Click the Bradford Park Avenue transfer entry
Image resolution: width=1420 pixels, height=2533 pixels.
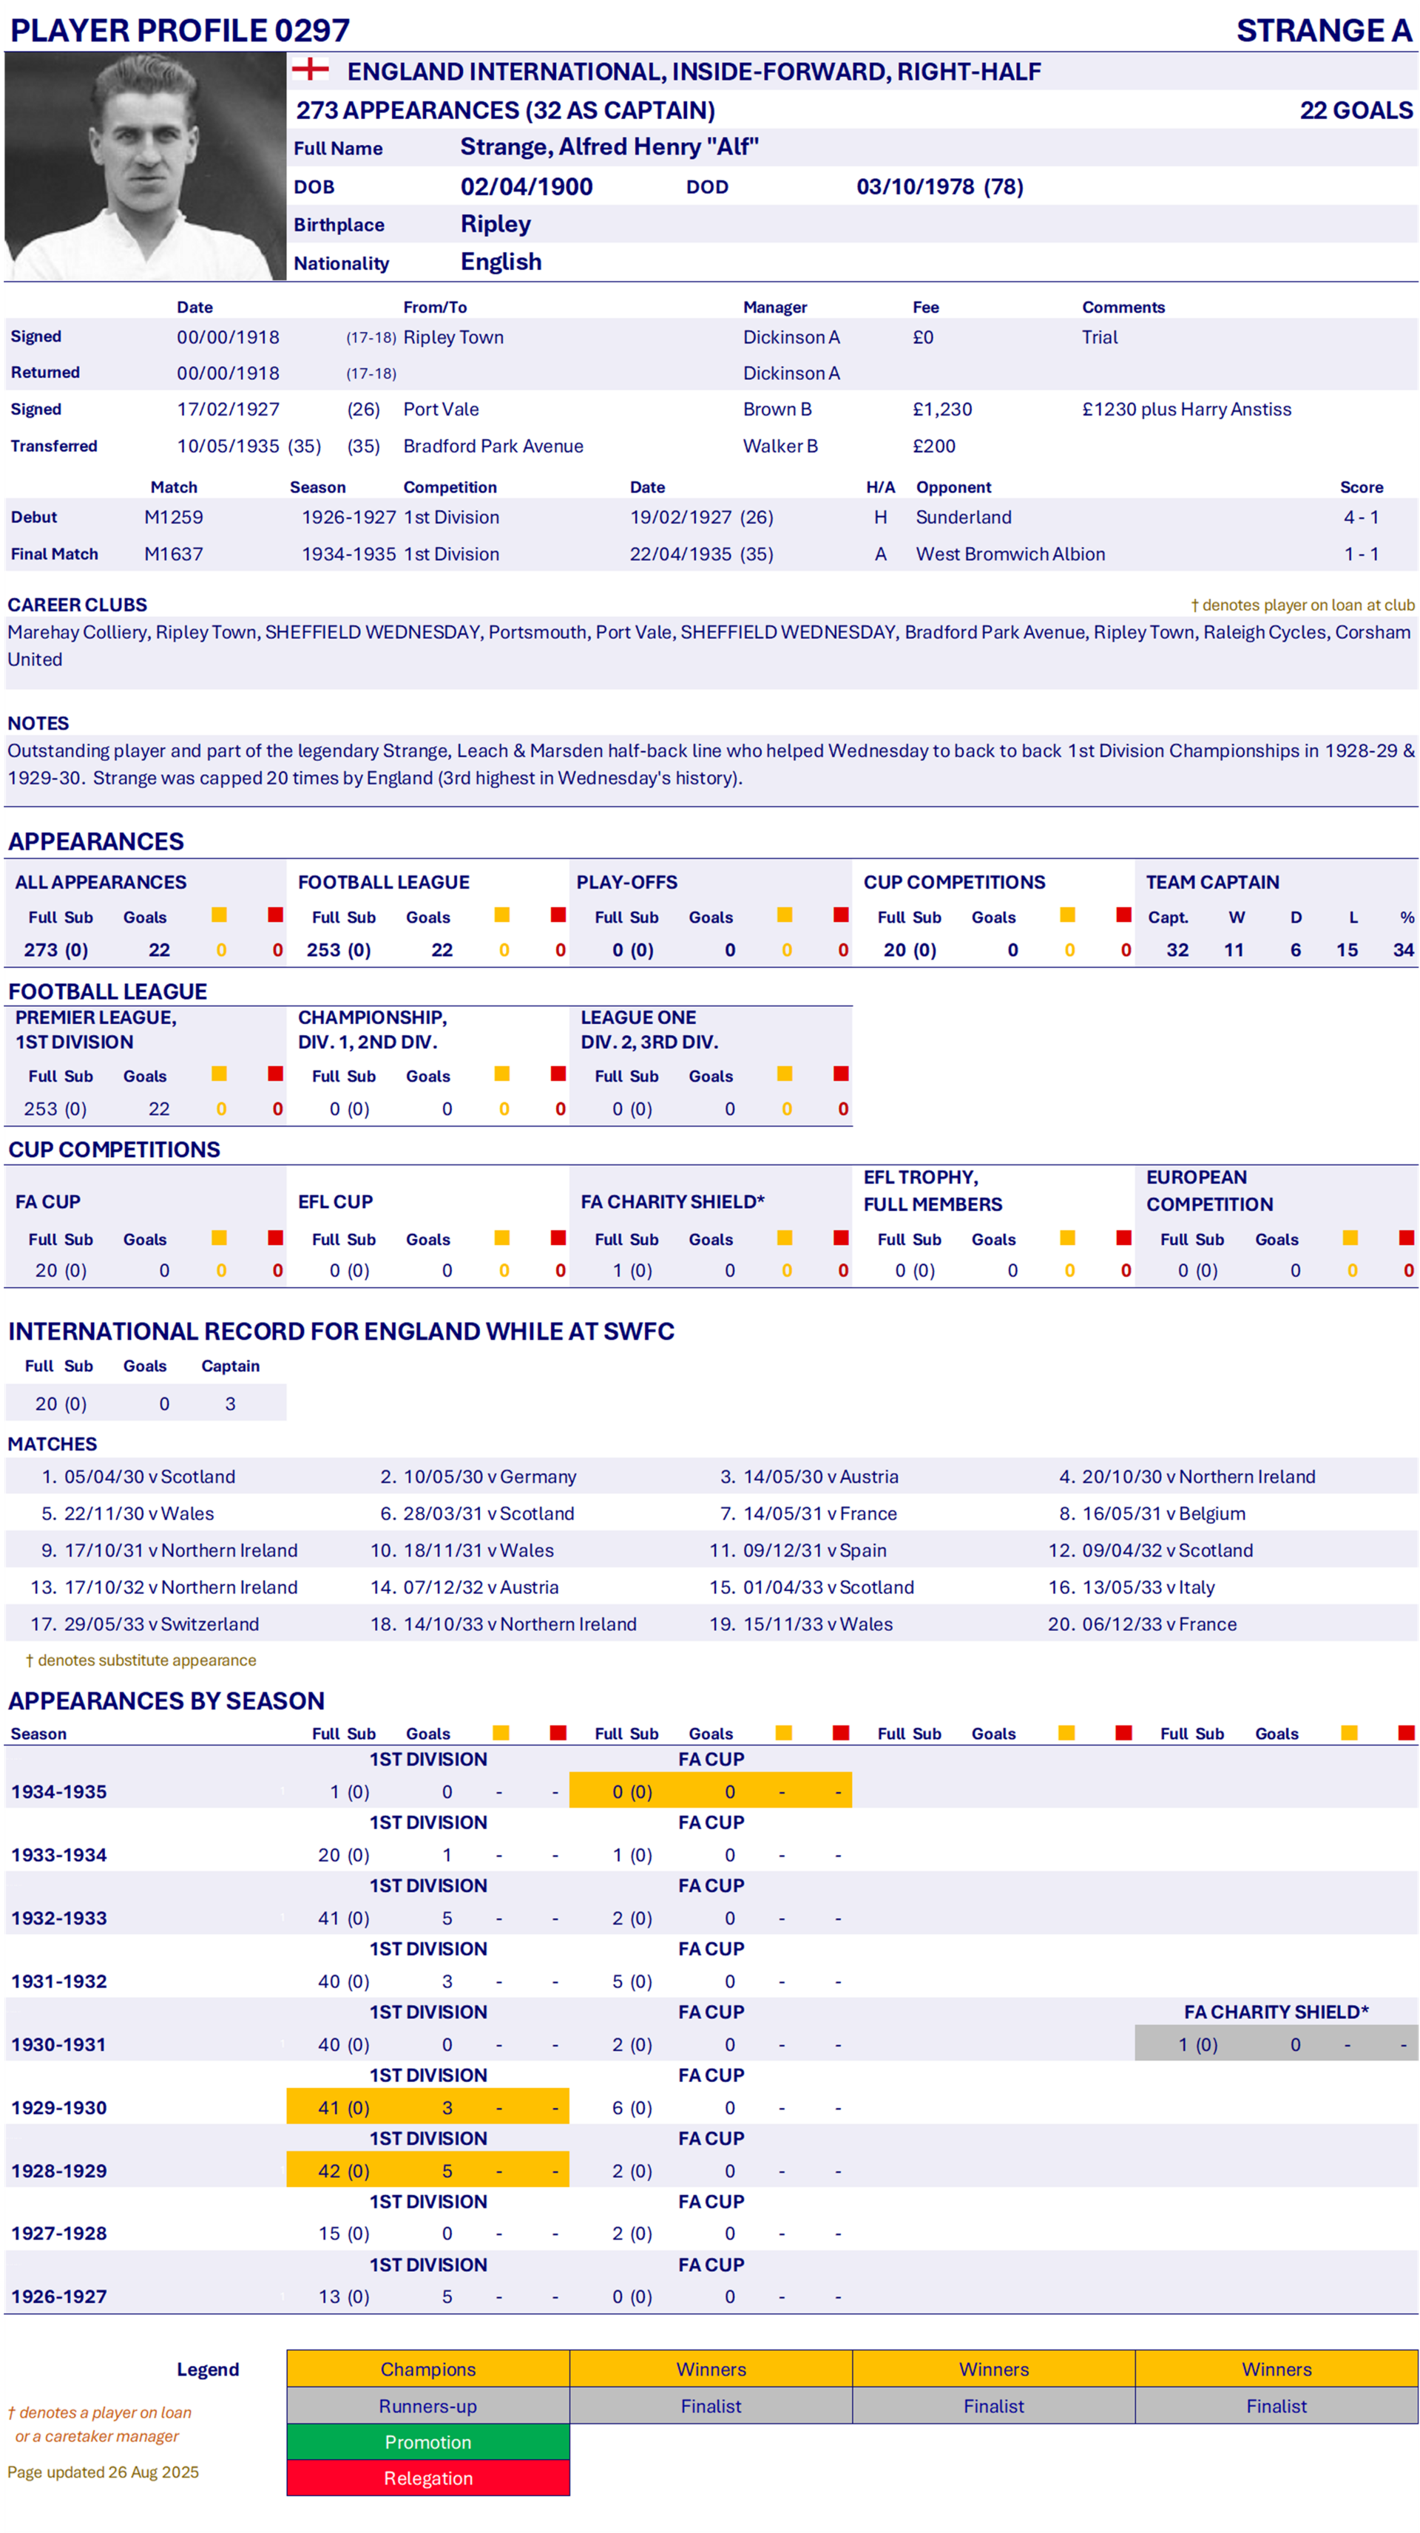pos(493,447)
